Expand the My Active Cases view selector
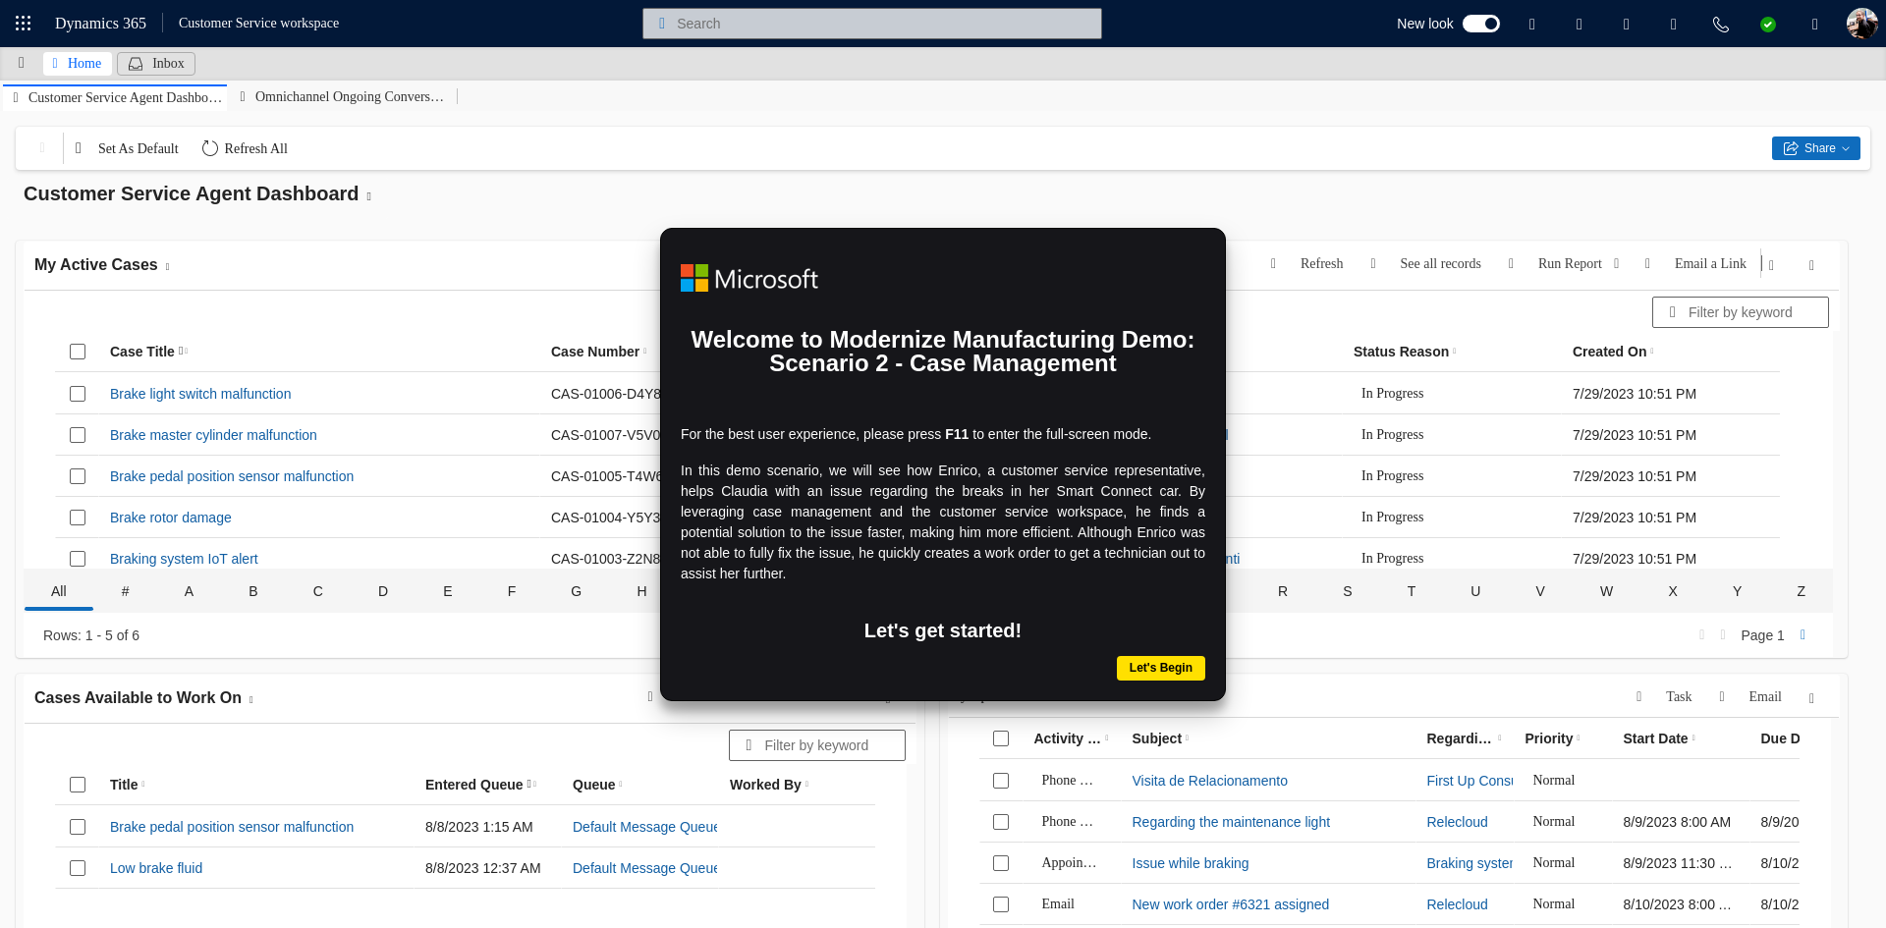 tap(168, 266)
